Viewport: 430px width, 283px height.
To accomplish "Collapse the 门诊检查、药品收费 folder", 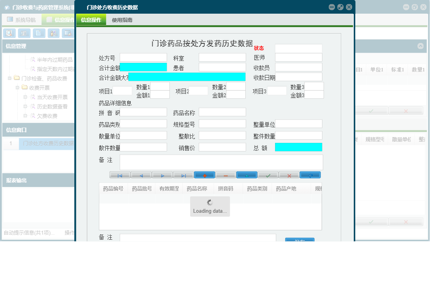I will pos(9,77).
